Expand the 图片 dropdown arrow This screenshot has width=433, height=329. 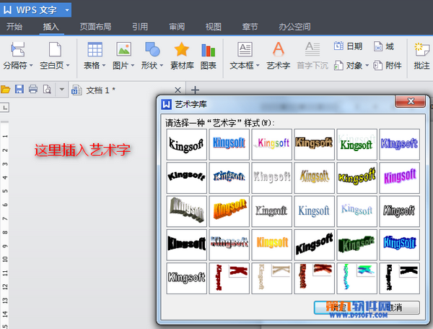point(133,66)
